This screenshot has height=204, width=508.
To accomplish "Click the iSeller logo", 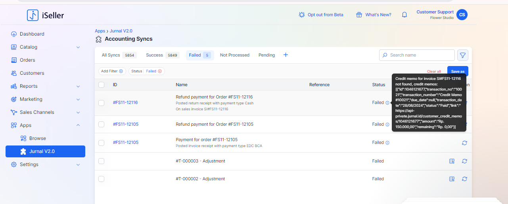I will pyautogui.click(x=45, y=15).
